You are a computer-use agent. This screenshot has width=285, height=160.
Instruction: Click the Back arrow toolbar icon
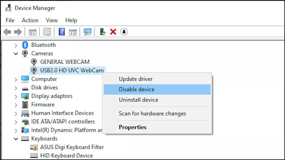pos(7,32)
